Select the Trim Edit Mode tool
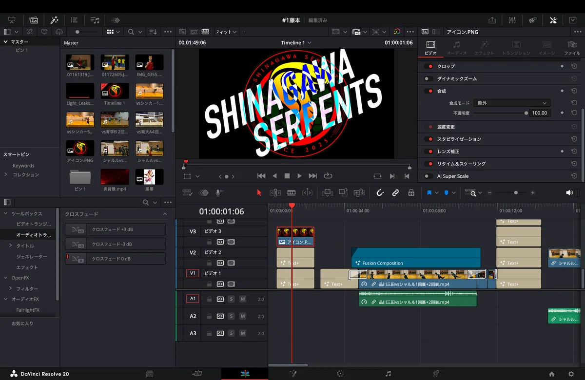Image resolution: width=585 pixels, height=380 pixels. click(275, 192)
